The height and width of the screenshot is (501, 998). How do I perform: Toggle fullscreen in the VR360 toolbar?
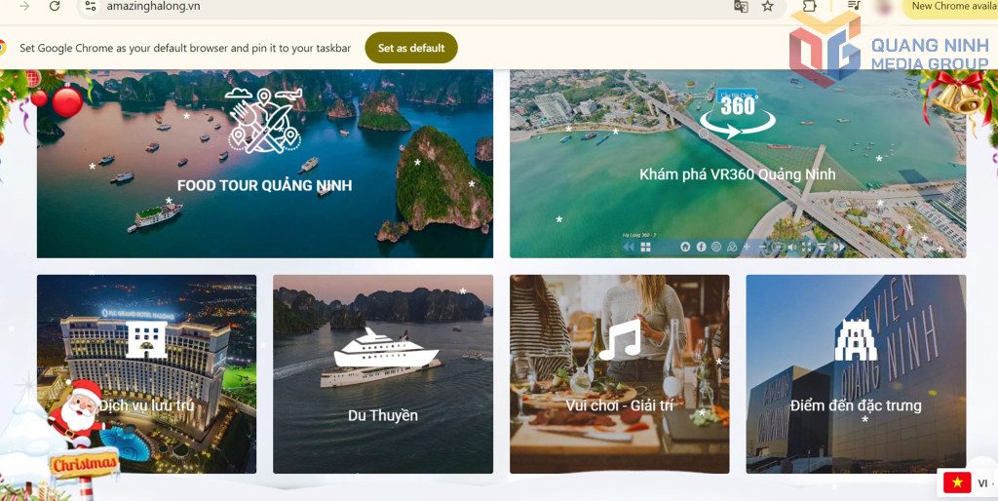[807, 248]
